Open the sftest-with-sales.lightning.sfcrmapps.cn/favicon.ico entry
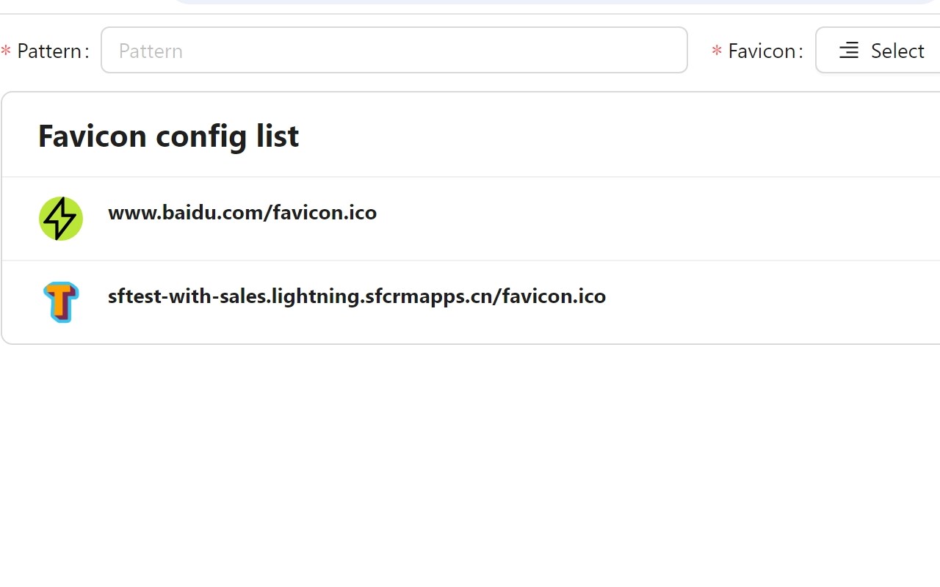Screen dimensions: 940x587 (357, 296)
